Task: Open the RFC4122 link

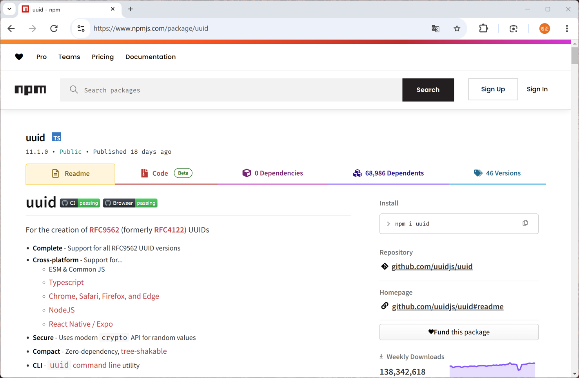Action: click(x=169, y=230)
